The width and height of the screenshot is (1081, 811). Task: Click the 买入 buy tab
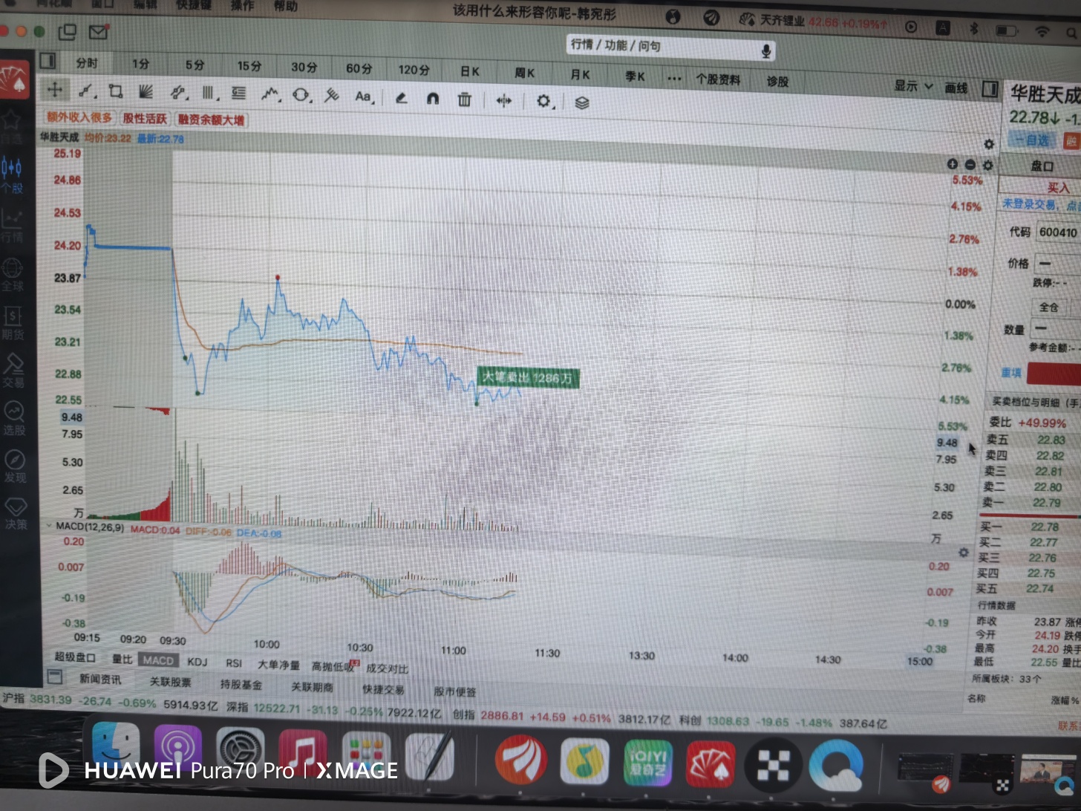pyautogui.click(x=1058, y=188)
